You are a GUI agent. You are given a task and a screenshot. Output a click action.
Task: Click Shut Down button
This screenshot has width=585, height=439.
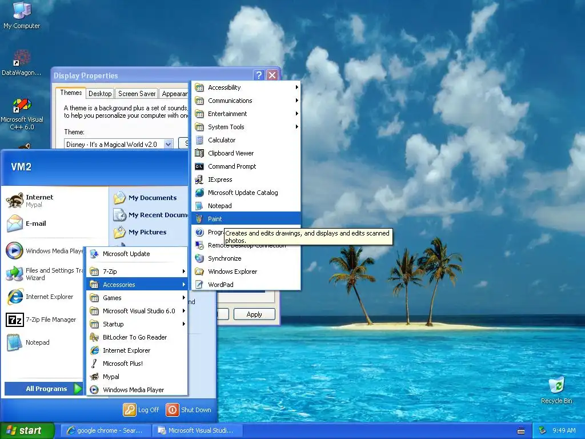[x=189, y=410]
